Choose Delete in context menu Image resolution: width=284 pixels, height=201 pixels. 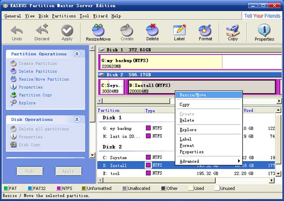(x=209, y=120)
